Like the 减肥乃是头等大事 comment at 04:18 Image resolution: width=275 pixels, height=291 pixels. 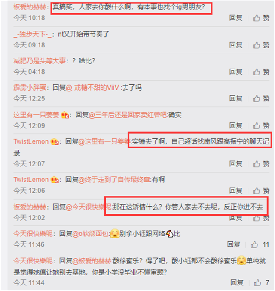(261, 72)
